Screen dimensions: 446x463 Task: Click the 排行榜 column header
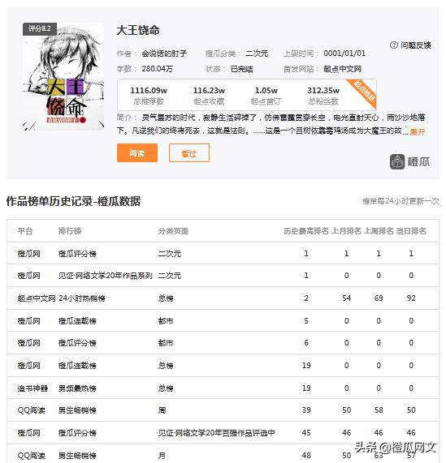click(x=70, y=231)
